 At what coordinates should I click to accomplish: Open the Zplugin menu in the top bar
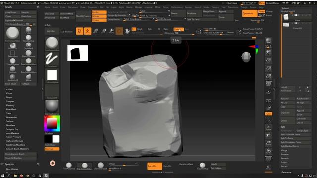click(244, 7)
